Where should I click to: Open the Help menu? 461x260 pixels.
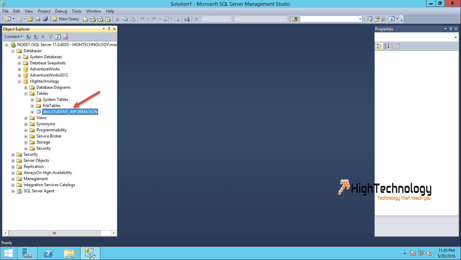pyautogui.click(x=110, y=11)
